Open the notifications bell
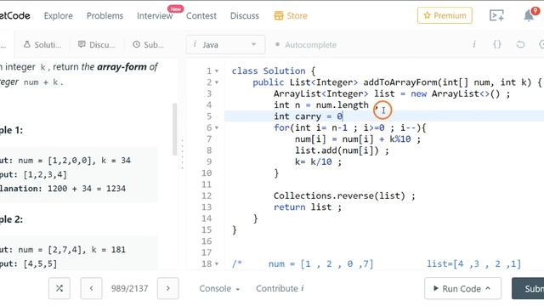Viewport: 544px width, 306px height. 529,15
